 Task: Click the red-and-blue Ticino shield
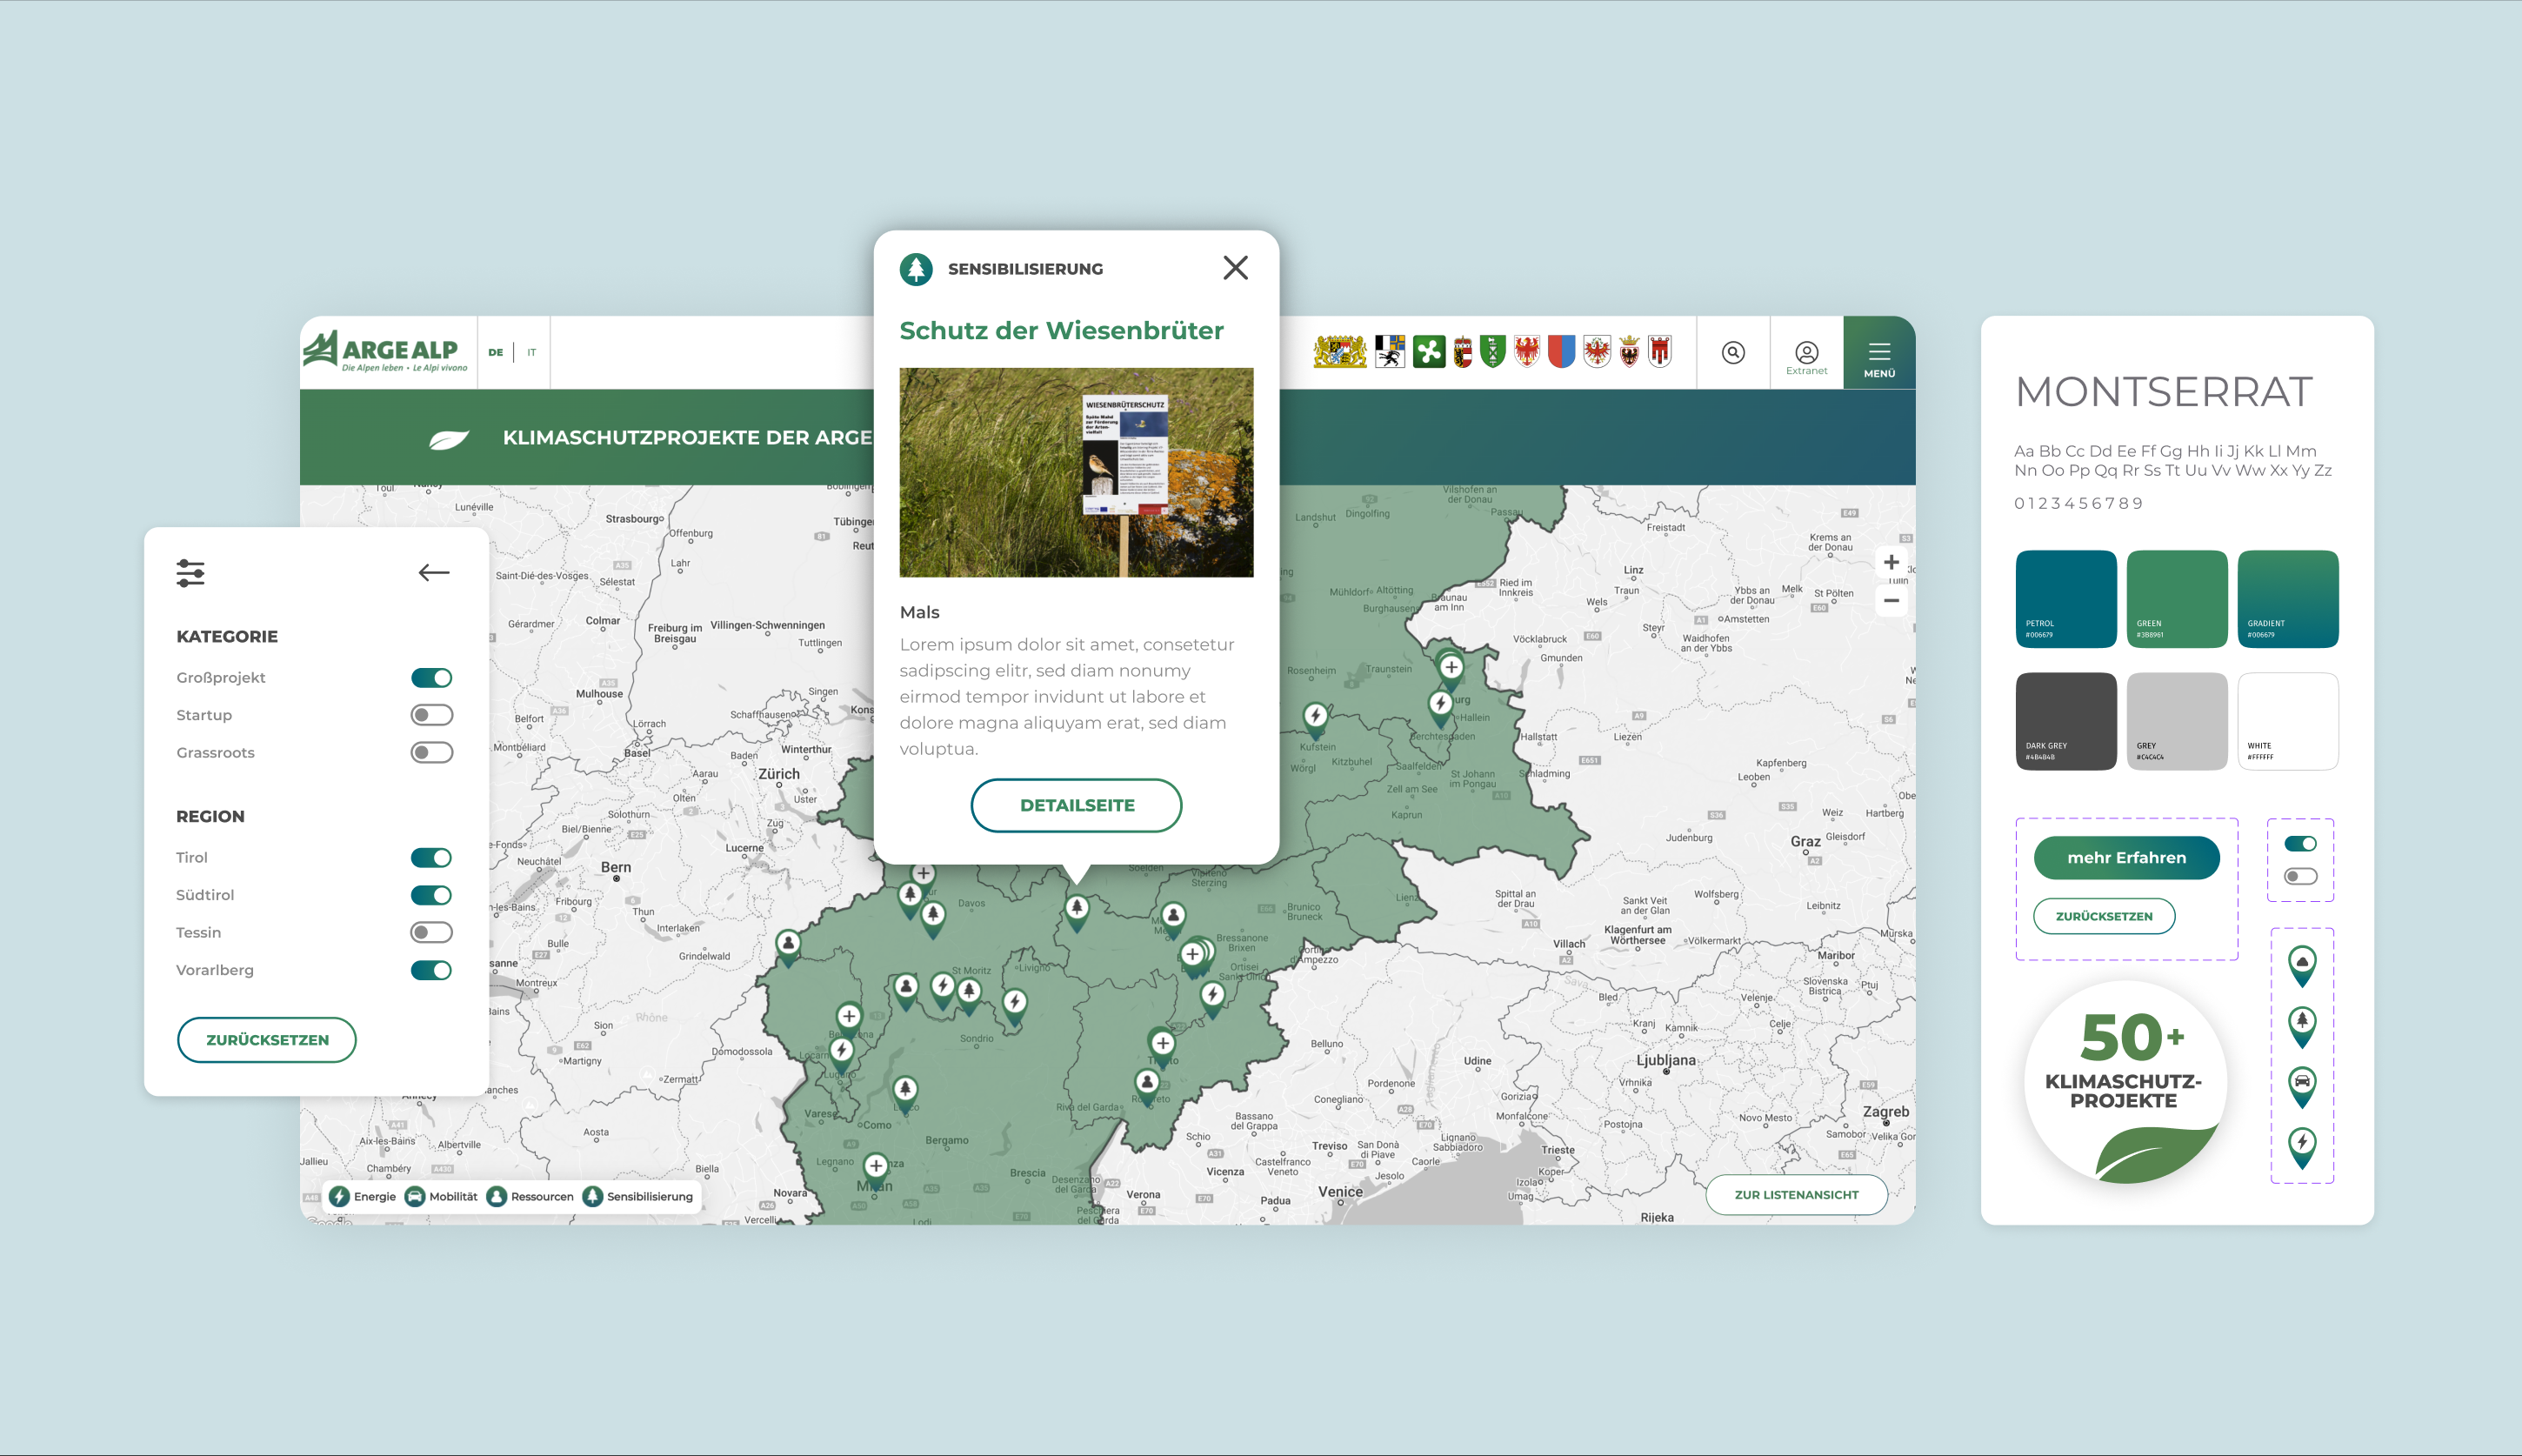coord(1561,352)
